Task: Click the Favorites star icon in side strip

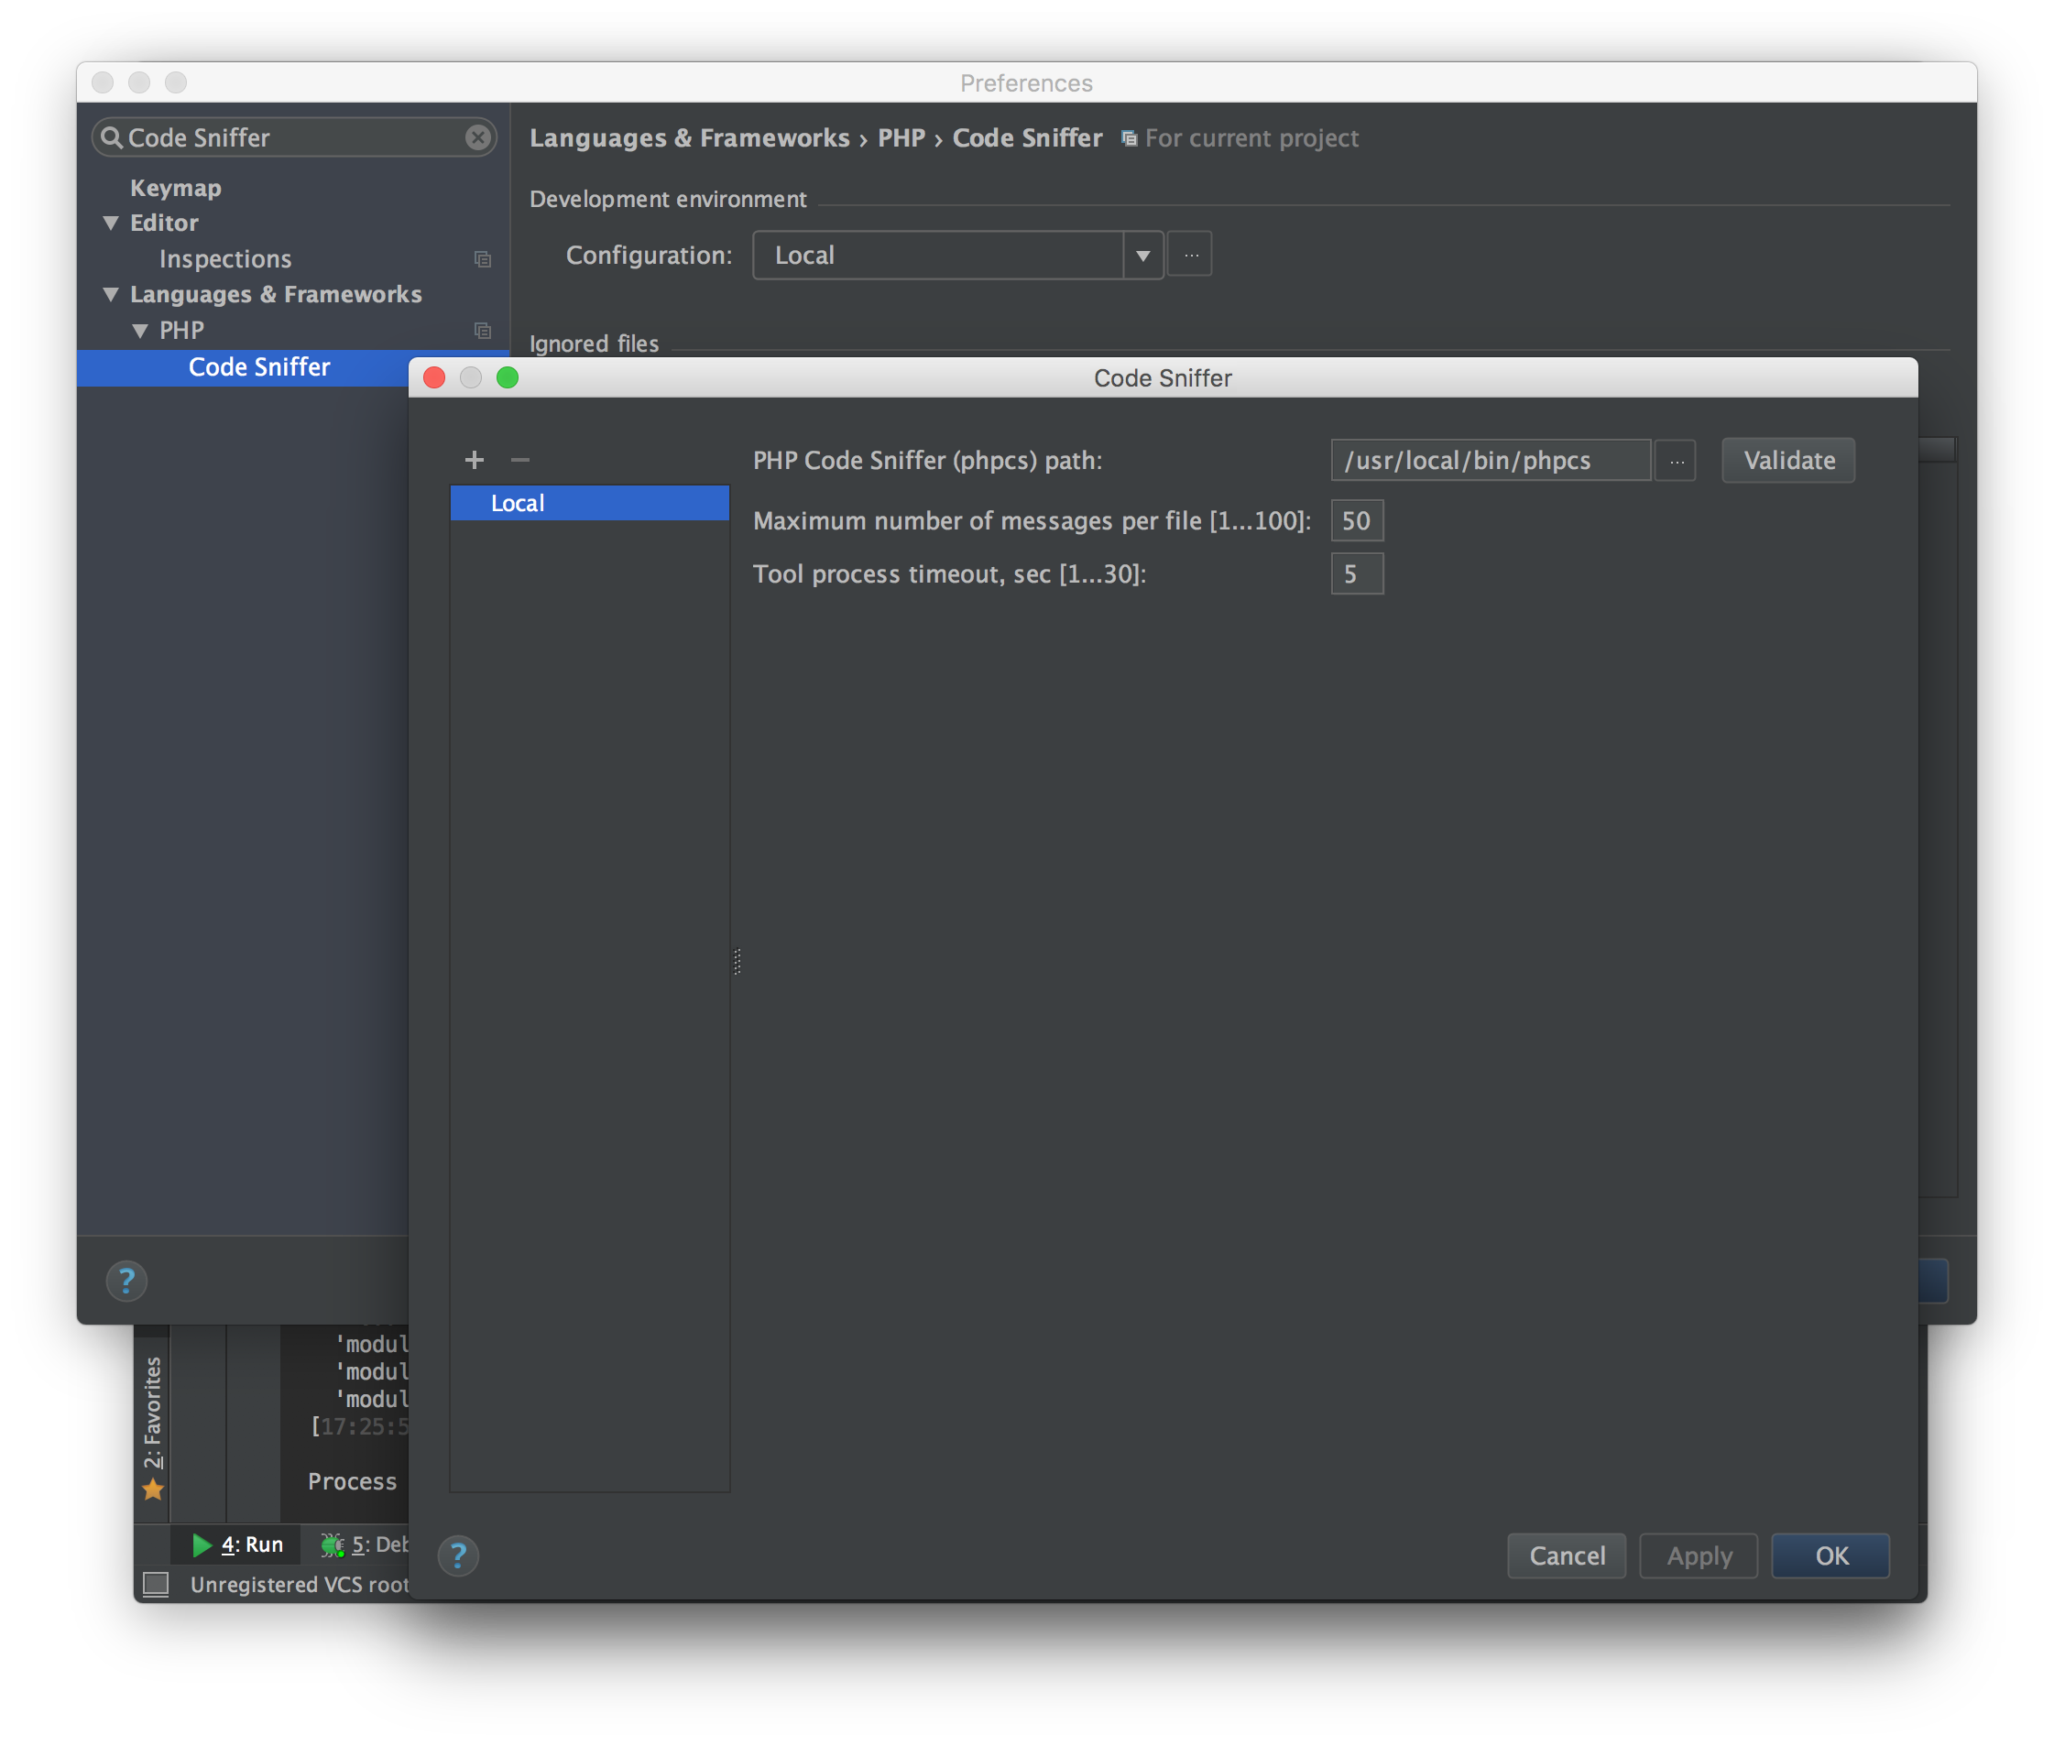Action: [x=153, y=1489]
